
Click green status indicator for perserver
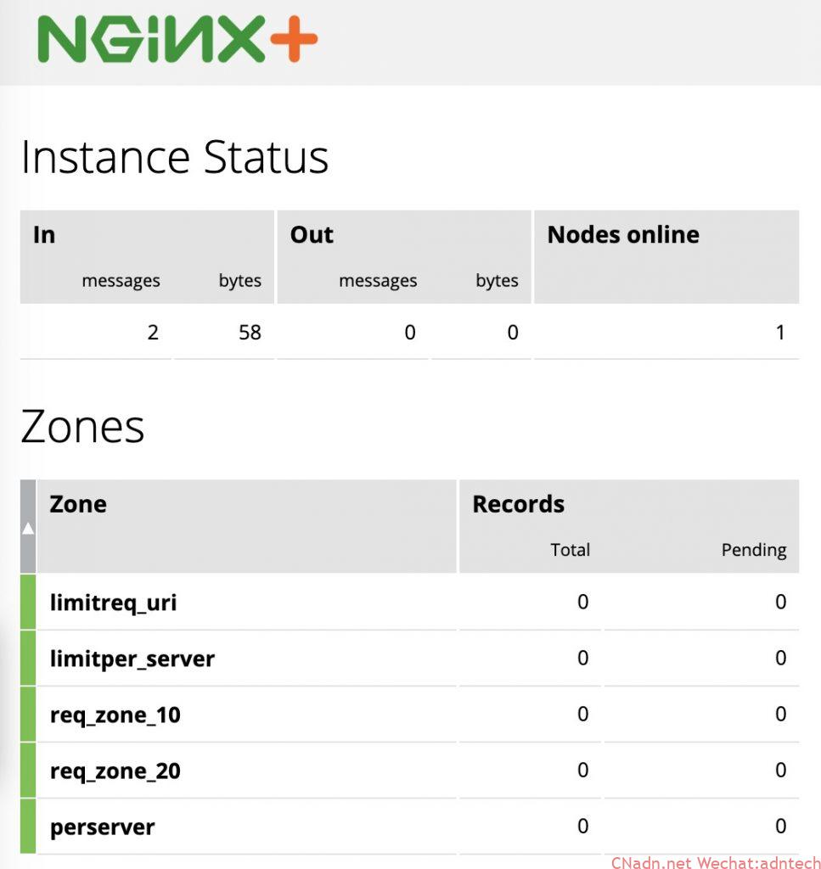[28, 827]
